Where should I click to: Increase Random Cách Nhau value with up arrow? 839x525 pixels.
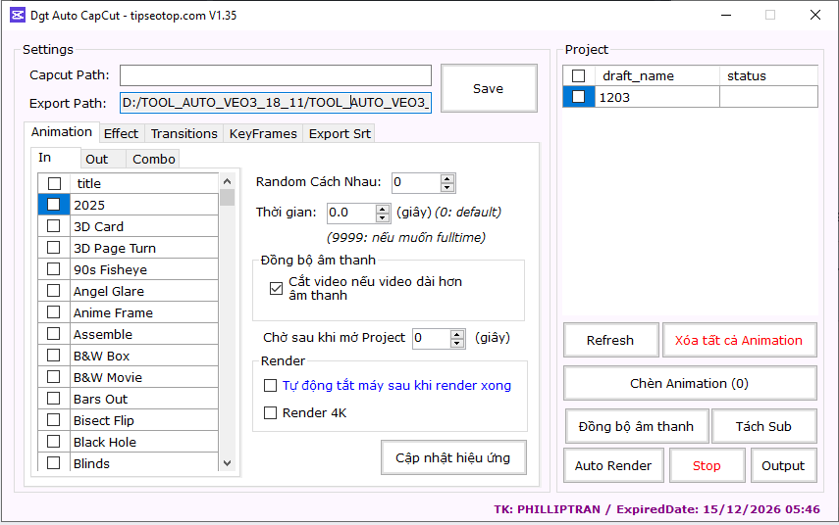pos(447,178)
